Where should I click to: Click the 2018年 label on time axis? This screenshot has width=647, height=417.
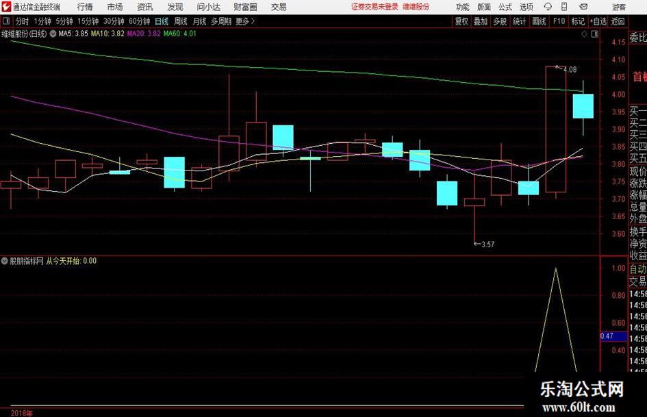pos(21,413)
